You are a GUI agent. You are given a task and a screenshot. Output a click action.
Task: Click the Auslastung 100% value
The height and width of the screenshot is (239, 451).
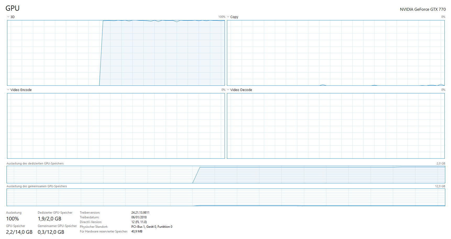click(13, 219)
